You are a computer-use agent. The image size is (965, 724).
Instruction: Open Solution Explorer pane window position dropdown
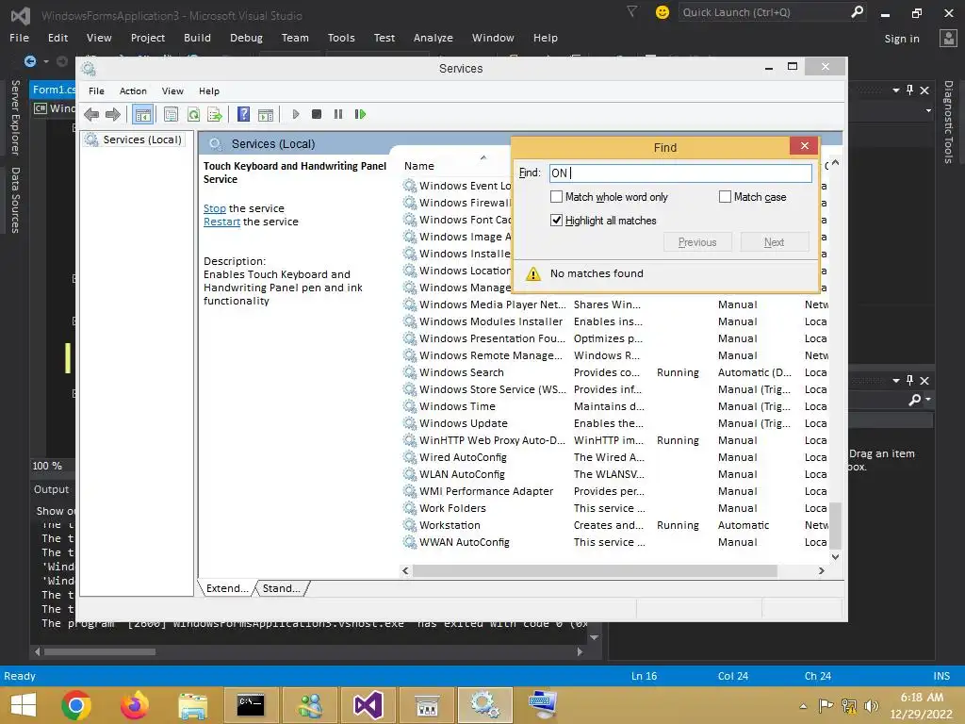click(896, 90)
